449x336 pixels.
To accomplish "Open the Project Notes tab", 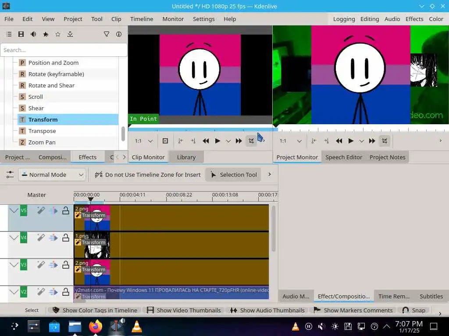I will pos(388,157).
